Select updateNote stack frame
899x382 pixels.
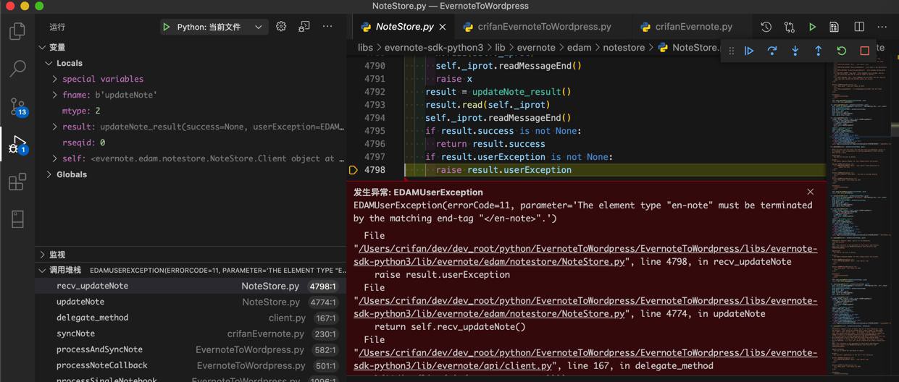pyautogui.click(x=191, y=302)
